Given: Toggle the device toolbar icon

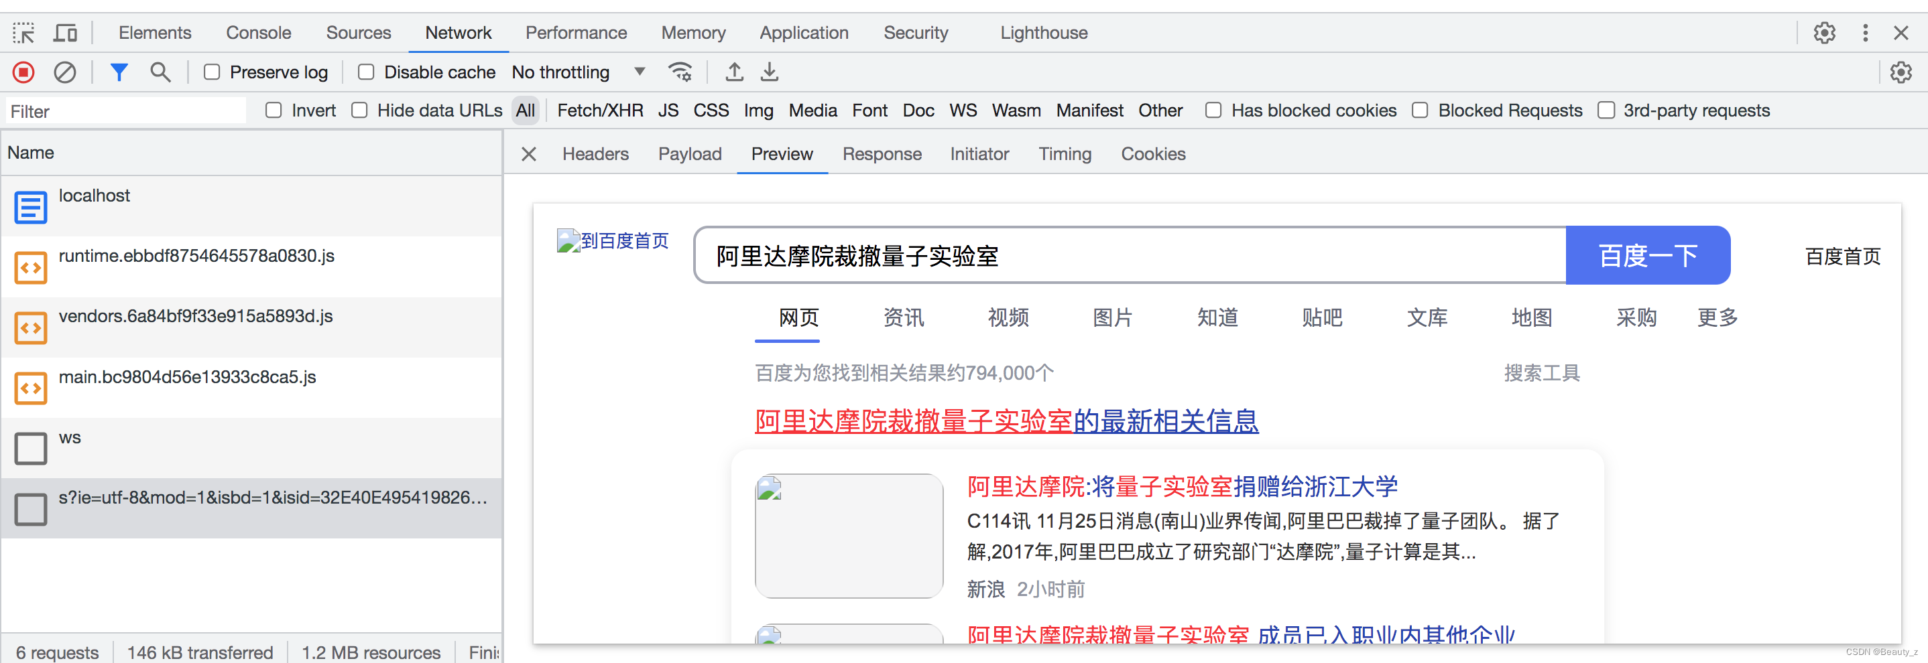Looking at the screenshot, I should point(66,33).
